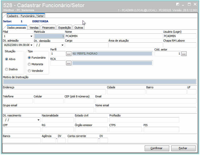Close the 528 window with X
Image resolution: width=200 pixels, height=155 pixels.
195,4
